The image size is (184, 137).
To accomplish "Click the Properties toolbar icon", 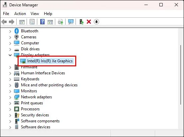I will click(x=32, y=22).
